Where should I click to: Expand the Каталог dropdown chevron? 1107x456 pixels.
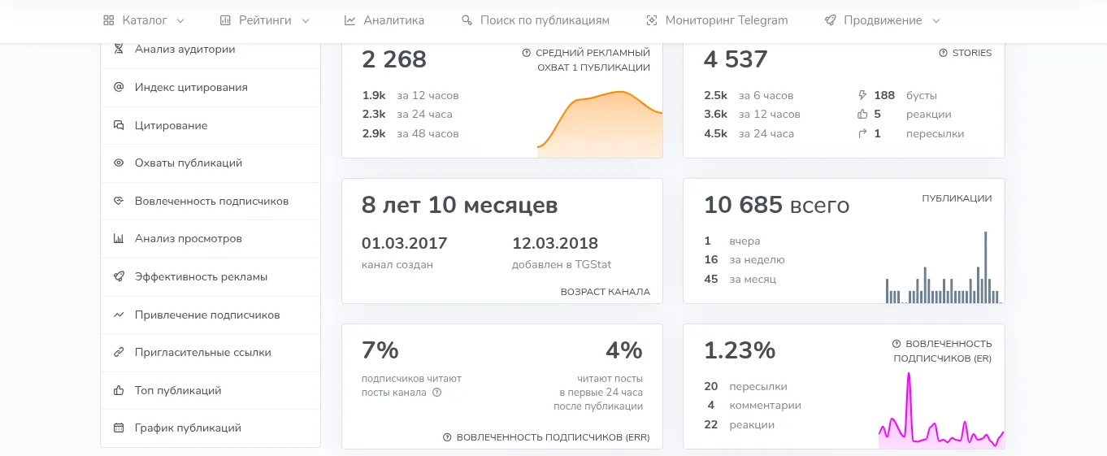[180, 21]
